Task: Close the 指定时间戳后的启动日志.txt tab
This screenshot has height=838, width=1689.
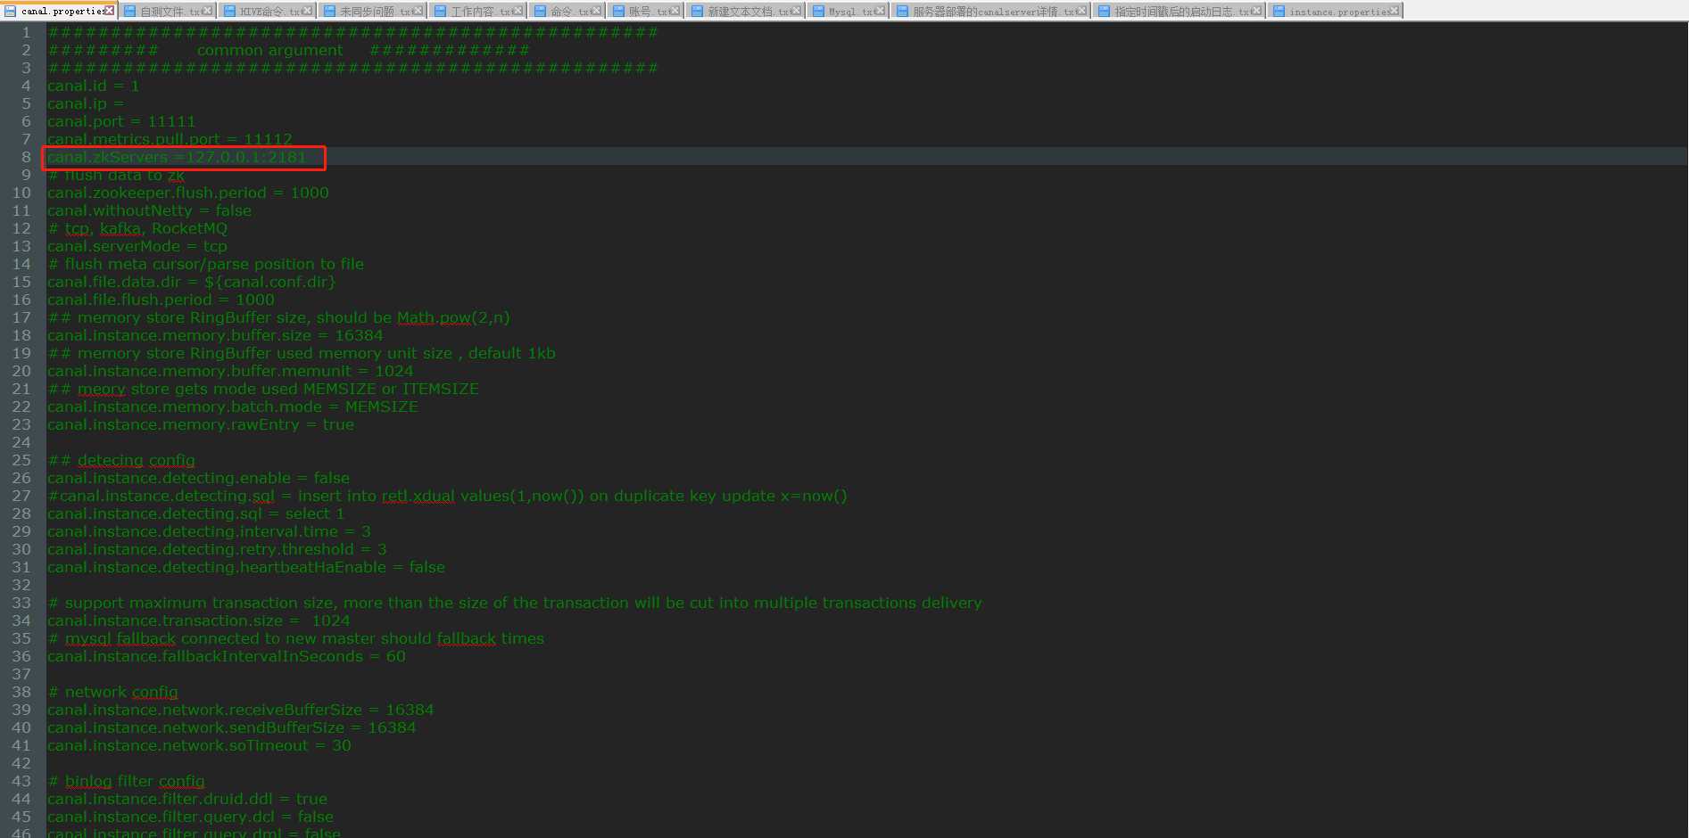Action: [1256, 11]
